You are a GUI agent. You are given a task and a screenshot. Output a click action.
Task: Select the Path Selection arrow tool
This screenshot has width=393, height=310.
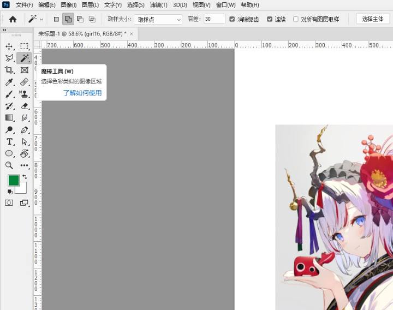pos(24,142)
